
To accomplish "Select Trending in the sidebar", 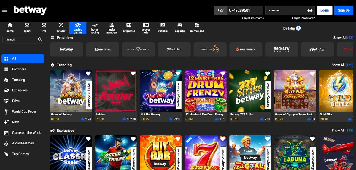I will click(23, 80).
